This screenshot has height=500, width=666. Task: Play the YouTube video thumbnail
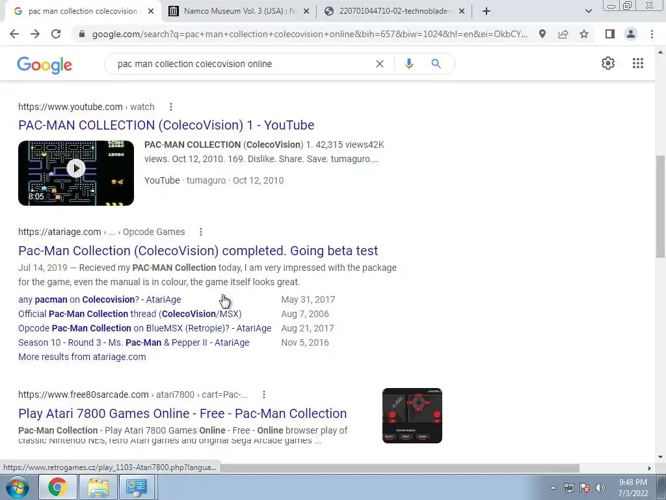point(76,173)
